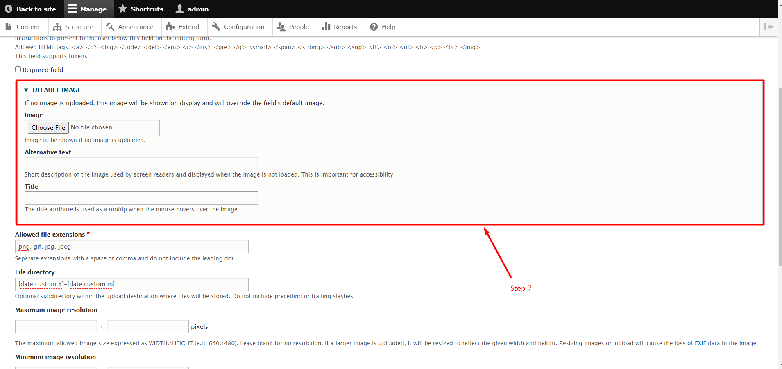This screenshot has width=782, height=369.
Task: Click the Required field label
Action: tap(43, 70)
